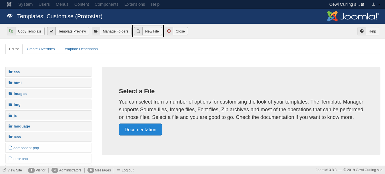The height and width of the screenshot is (174, 385).
Task: Click the Manage Folders folder icon
Action: [x=96, y=31]
